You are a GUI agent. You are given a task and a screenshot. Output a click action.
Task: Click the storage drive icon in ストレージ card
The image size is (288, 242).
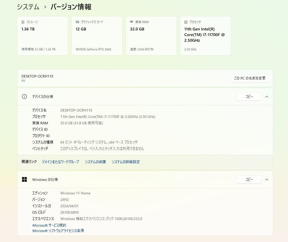click(x=23, y=22)
